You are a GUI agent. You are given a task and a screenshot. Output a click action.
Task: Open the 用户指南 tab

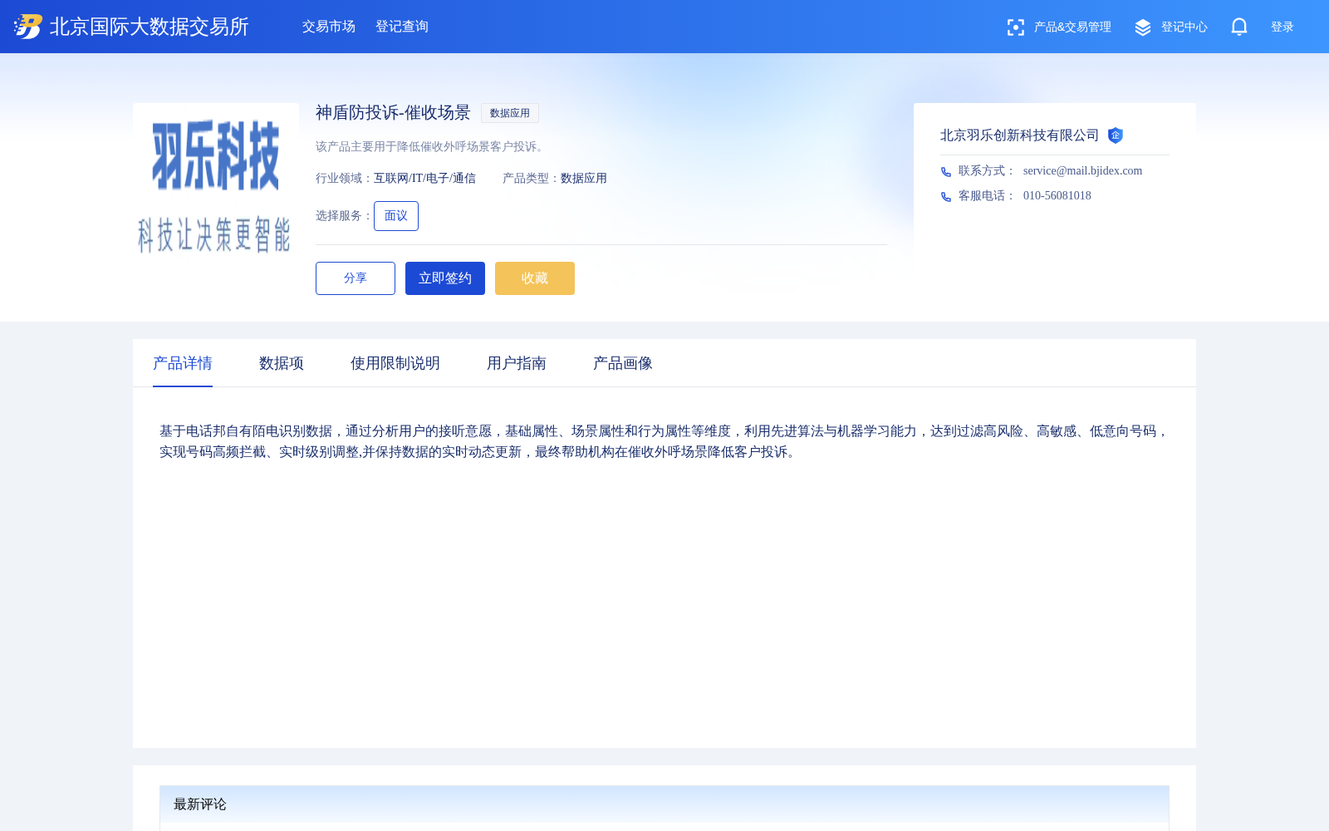[517, 363]
